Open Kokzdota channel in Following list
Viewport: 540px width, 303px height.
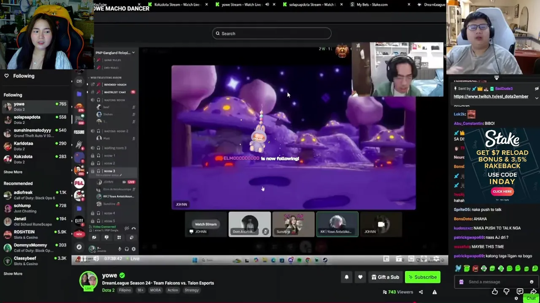pyautogui.click(x=35, y=159)
